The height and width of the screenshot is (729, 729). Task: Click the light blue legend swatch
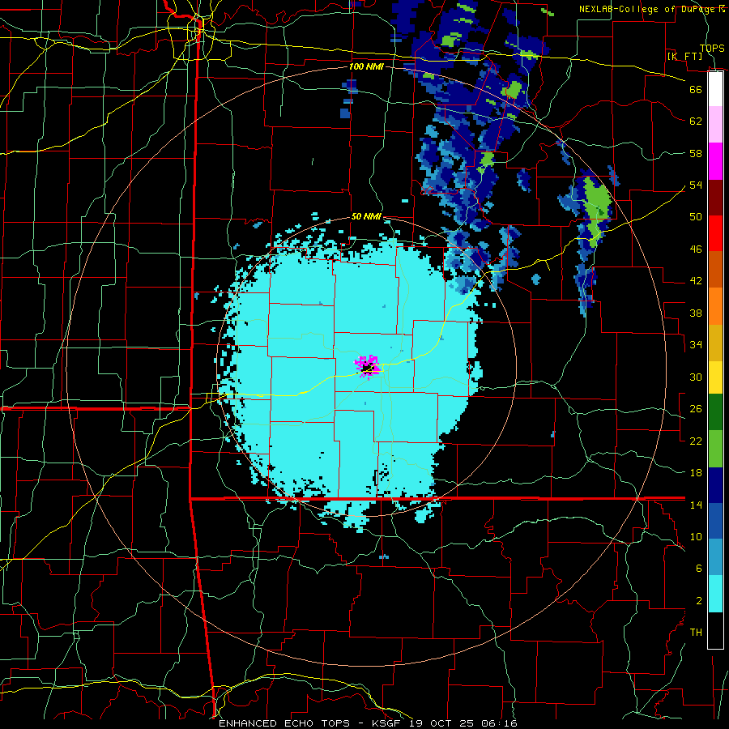[715, 557]
